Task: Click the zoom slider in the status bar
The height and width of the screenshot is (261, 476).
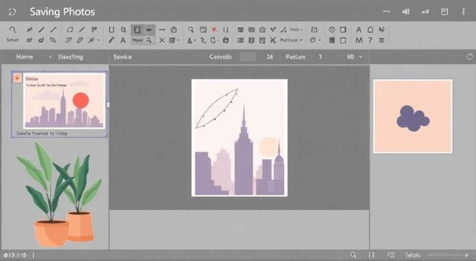Action: pos(448,255)
